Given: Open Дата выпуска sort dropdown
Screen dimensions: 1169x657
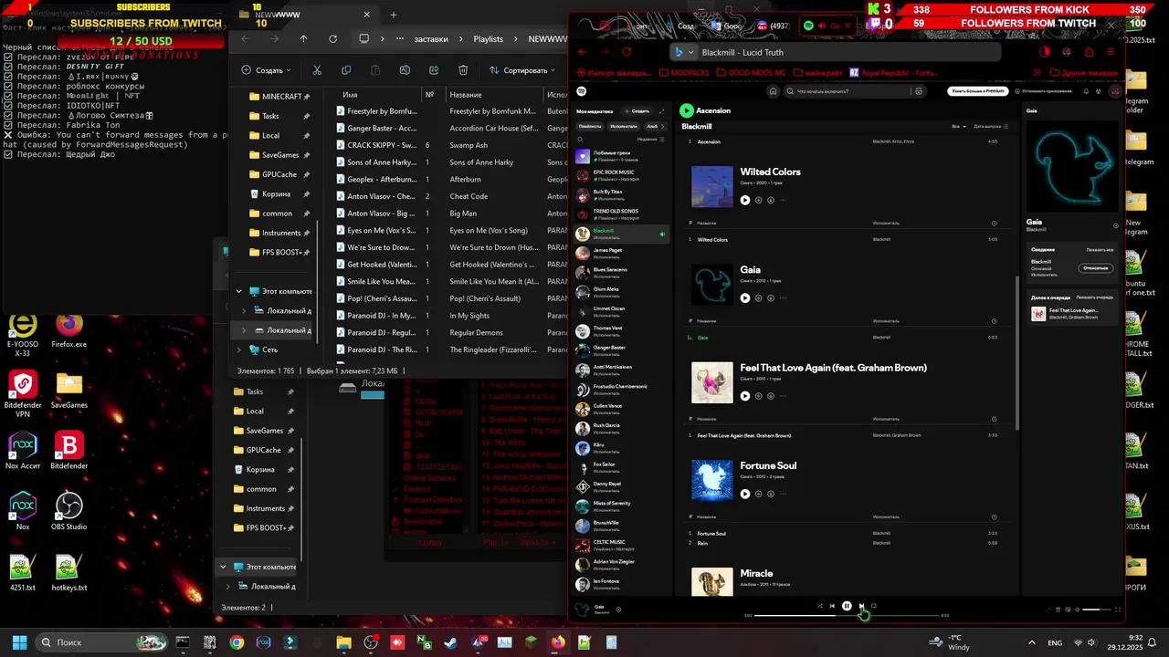Looking at the screenshot, I should [991, 126].
